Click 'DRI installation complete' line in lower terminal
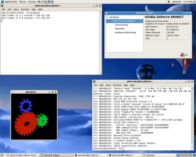 click(120, 146)
